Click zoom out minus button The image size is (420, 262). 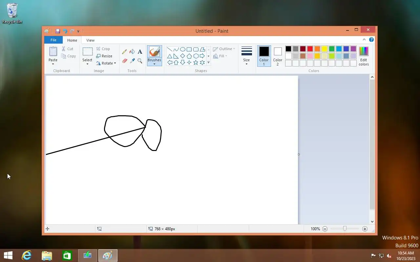325,229
